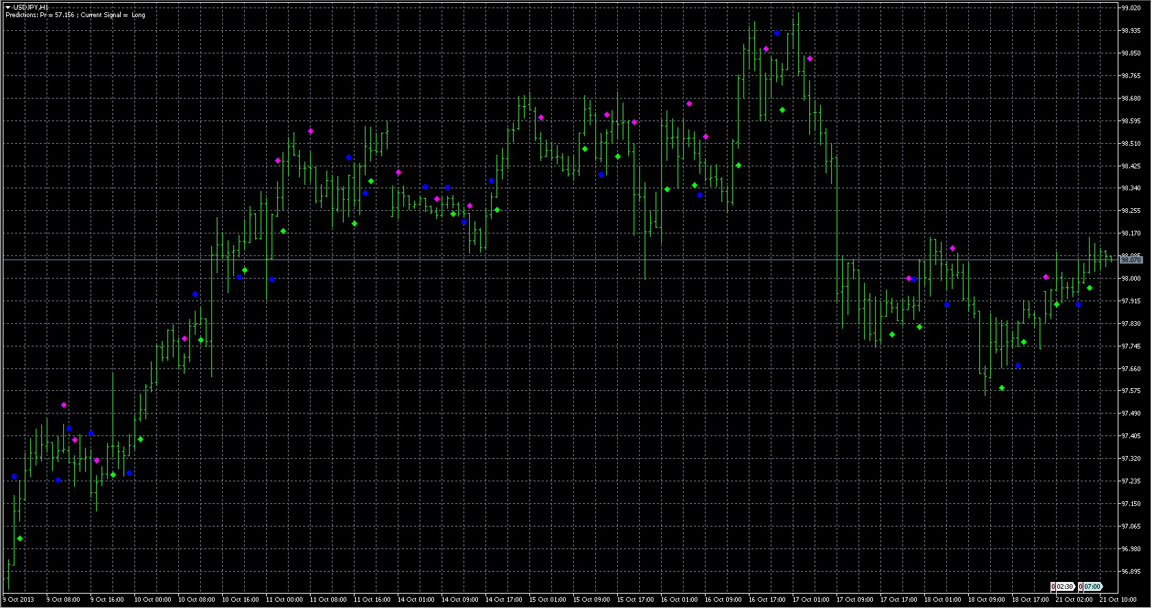The height and width of the screenshot is (608, 1152).
Task: Select the Predictions Current Signal Long label
Action: click(x=75, y=15)
